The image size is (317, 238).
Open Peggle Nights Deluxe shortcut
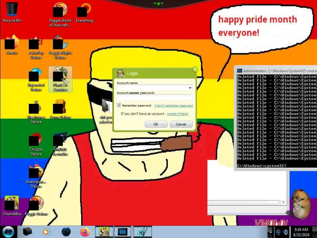click(60, 47)
